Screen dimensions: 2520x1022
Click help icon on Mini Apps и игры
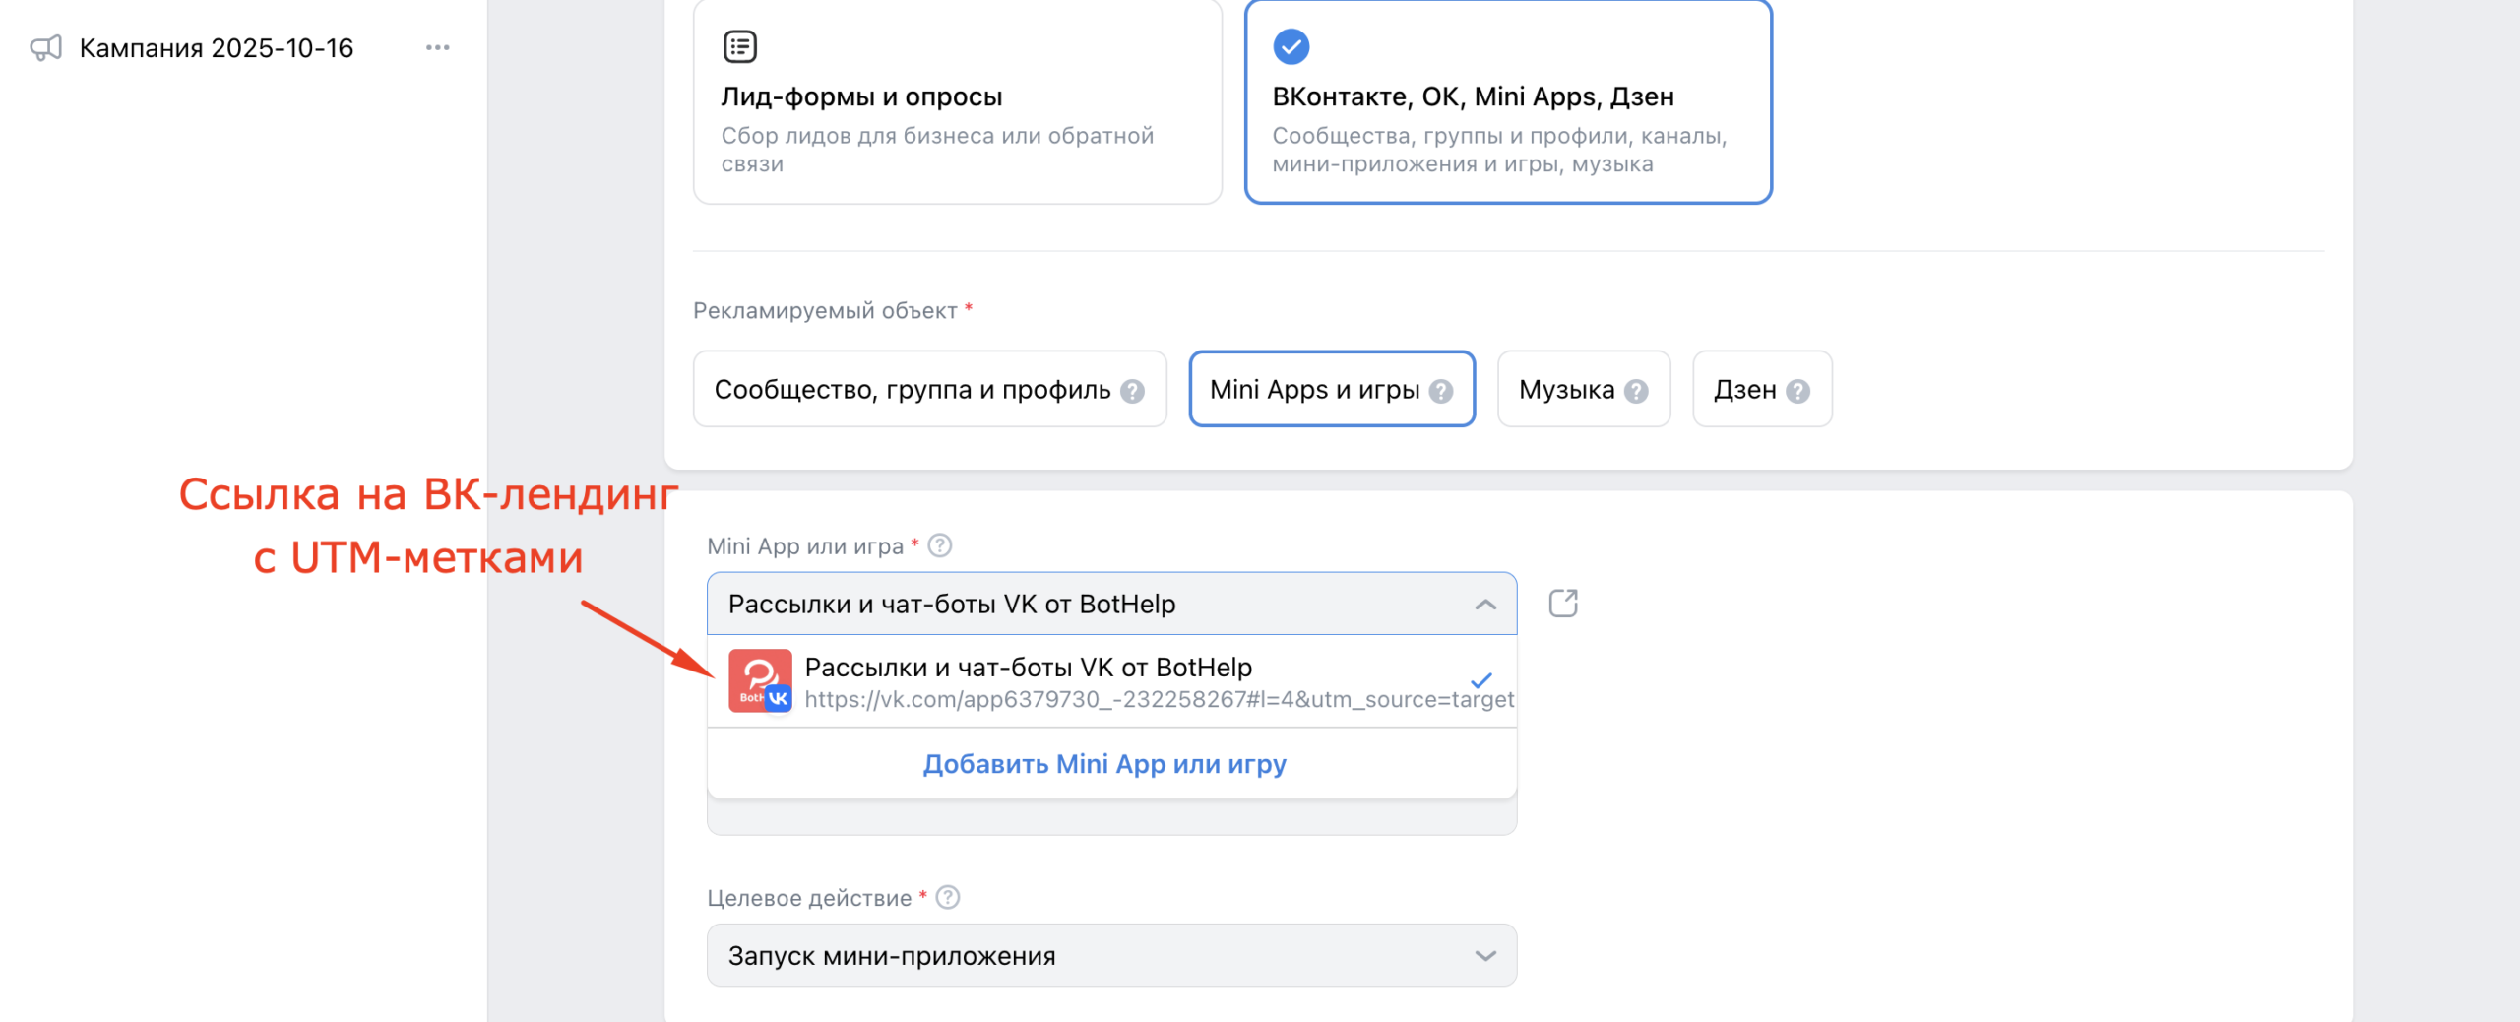1441,391
